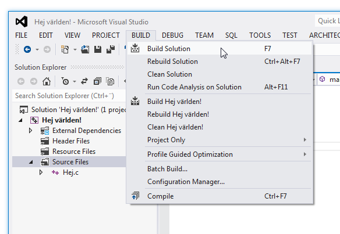Image resolution: width=340 pixels, height=234 pixels.
Task: Click in Search Solution Explorer field
Action: pyautogui.click(x=69, y=96)
